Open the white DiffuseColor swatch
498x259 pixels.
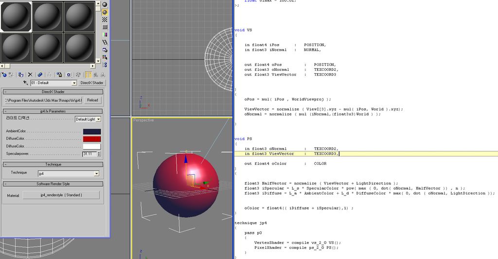[92, 146]
